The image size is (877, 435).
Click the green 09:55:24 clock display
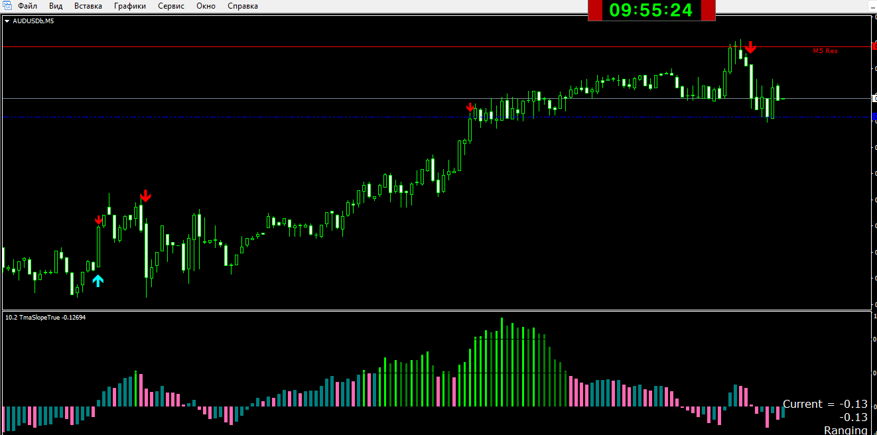[651, 10]
